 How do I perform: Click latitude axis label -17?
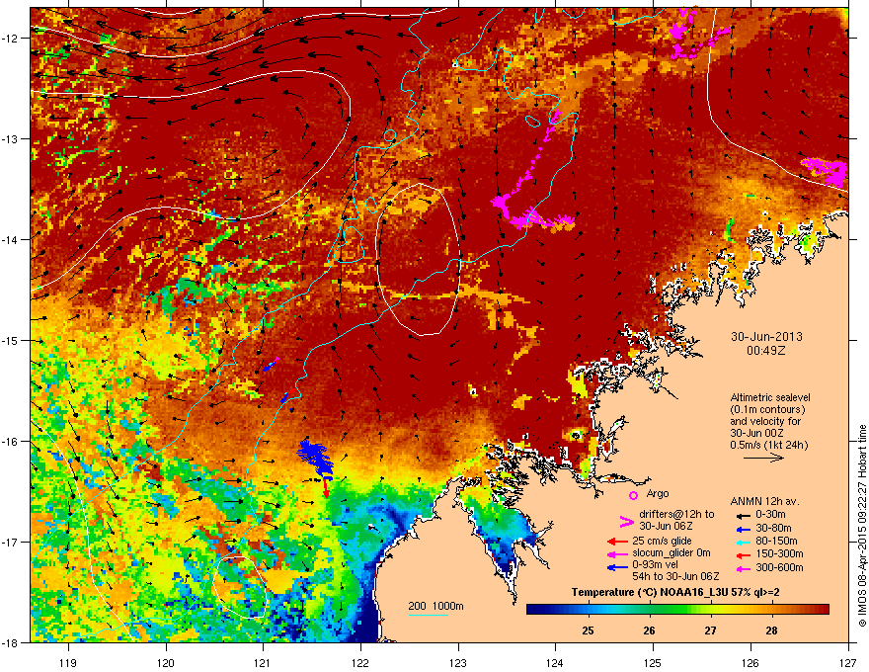[x=11, y=543]
